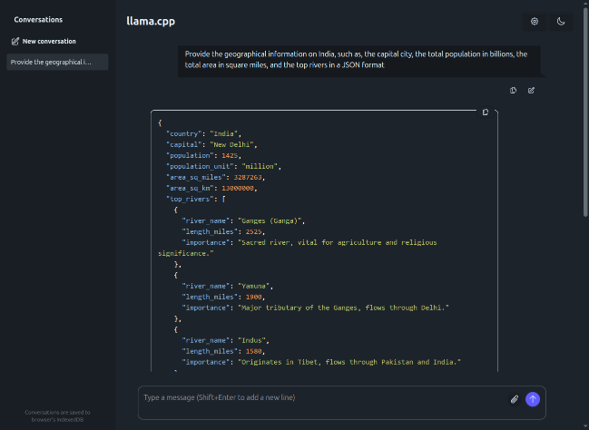Copy the JSON code block
The image size is (589, 430).
[x=486, y=112]
